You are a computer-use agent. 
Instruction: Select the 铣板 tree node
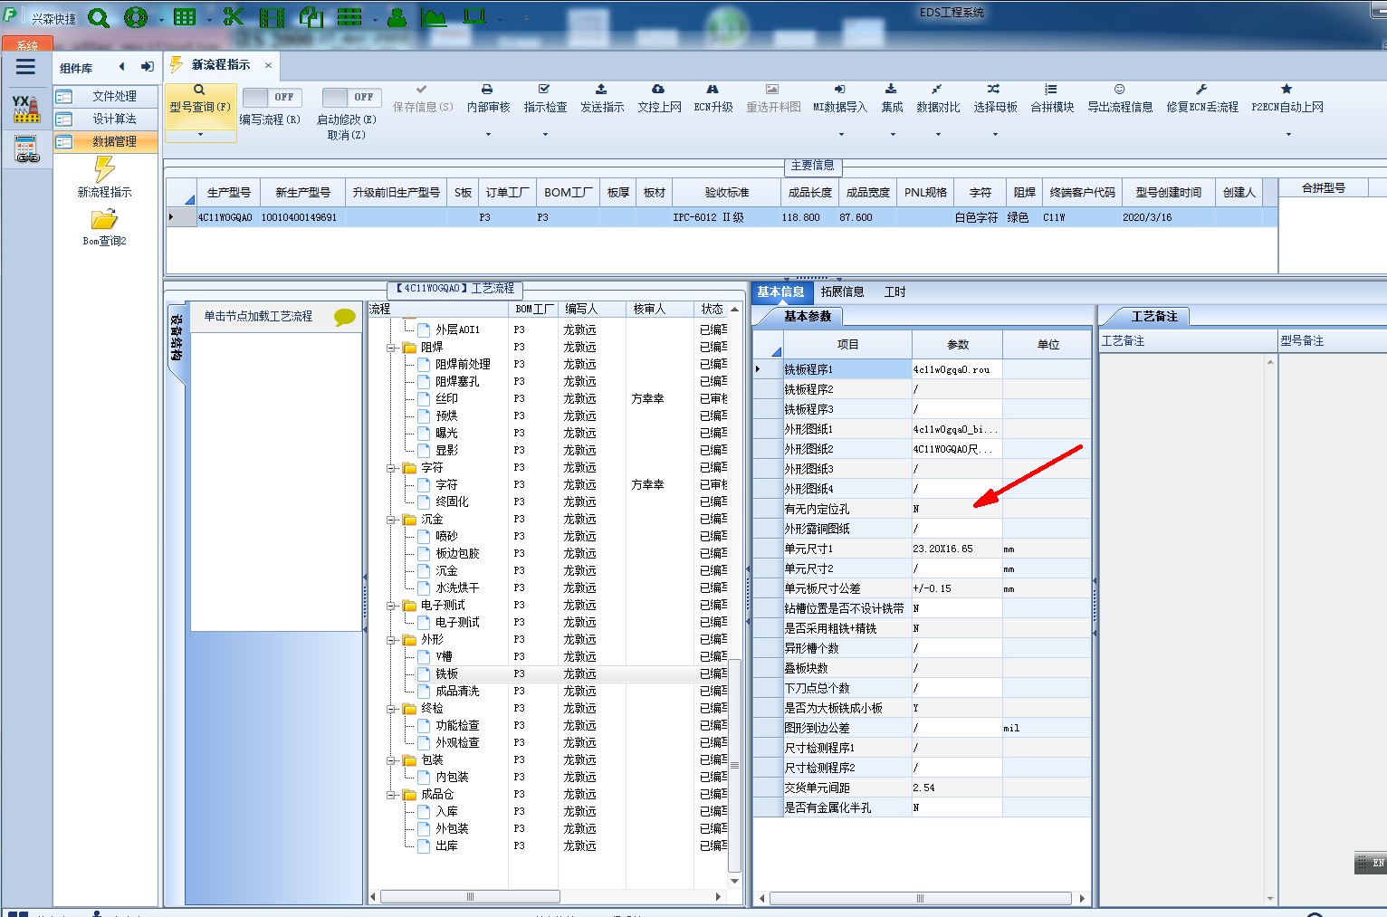(446, 673)
